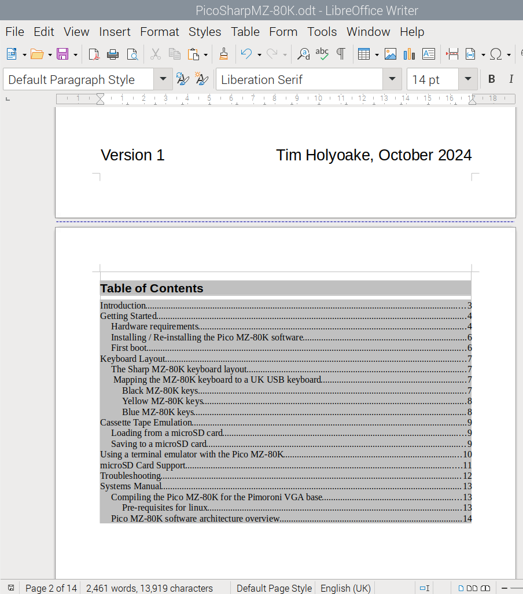
Task: Open the Window menu
Action: 368,32
